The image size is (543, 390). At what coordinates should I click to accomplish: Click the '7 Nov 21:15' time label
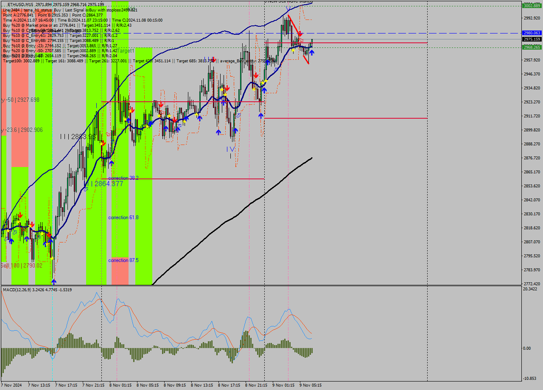(x=93, y=385)
